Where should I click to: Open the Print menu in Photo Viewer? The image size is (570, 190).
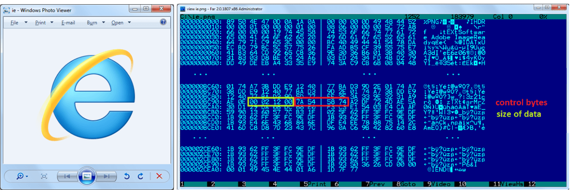44,23
